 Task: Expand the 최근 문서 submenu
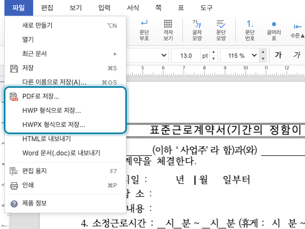pos(65,54)
